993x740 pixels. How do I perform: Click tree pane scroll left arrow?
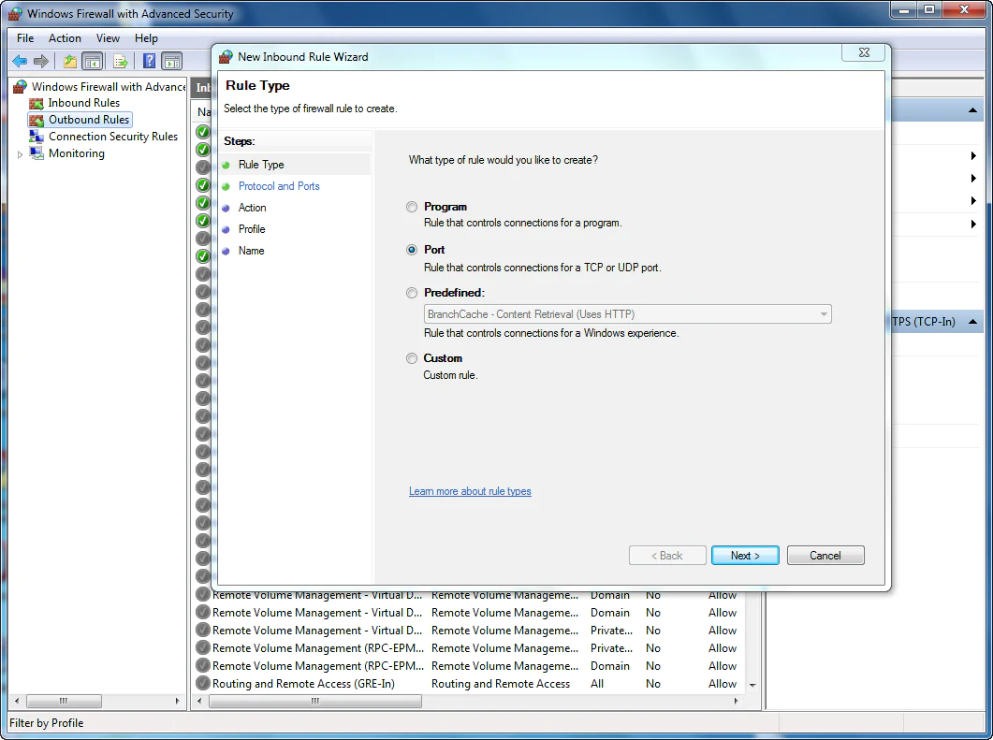coord(17,701)
